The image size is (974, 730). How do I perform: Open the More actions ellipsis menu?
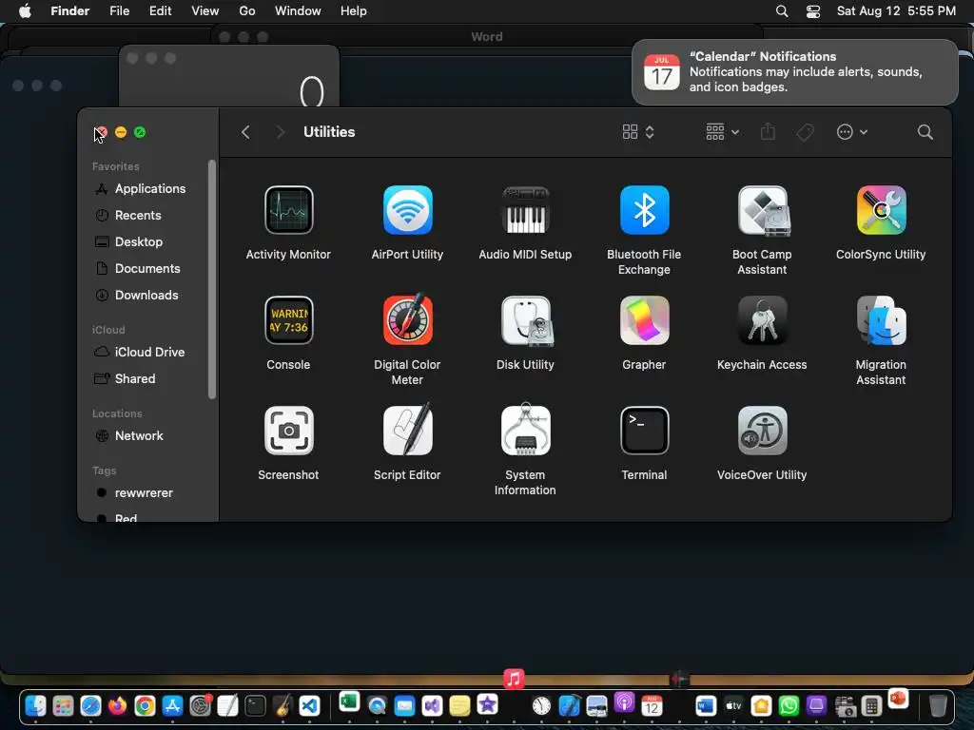pyautogui.click(x=851, y=131)
